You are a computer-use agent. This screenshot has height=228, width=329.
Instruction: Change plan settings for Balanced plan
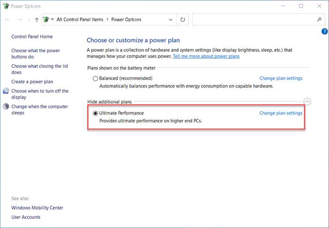coord(281,78)
